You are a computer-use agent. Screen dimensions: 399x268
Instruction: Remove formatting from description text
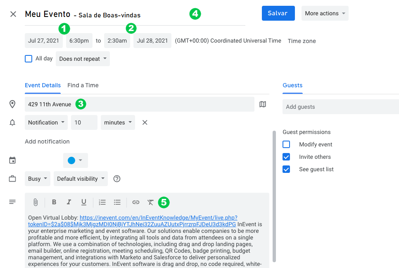pyautogui.click(x=150, y=202)
